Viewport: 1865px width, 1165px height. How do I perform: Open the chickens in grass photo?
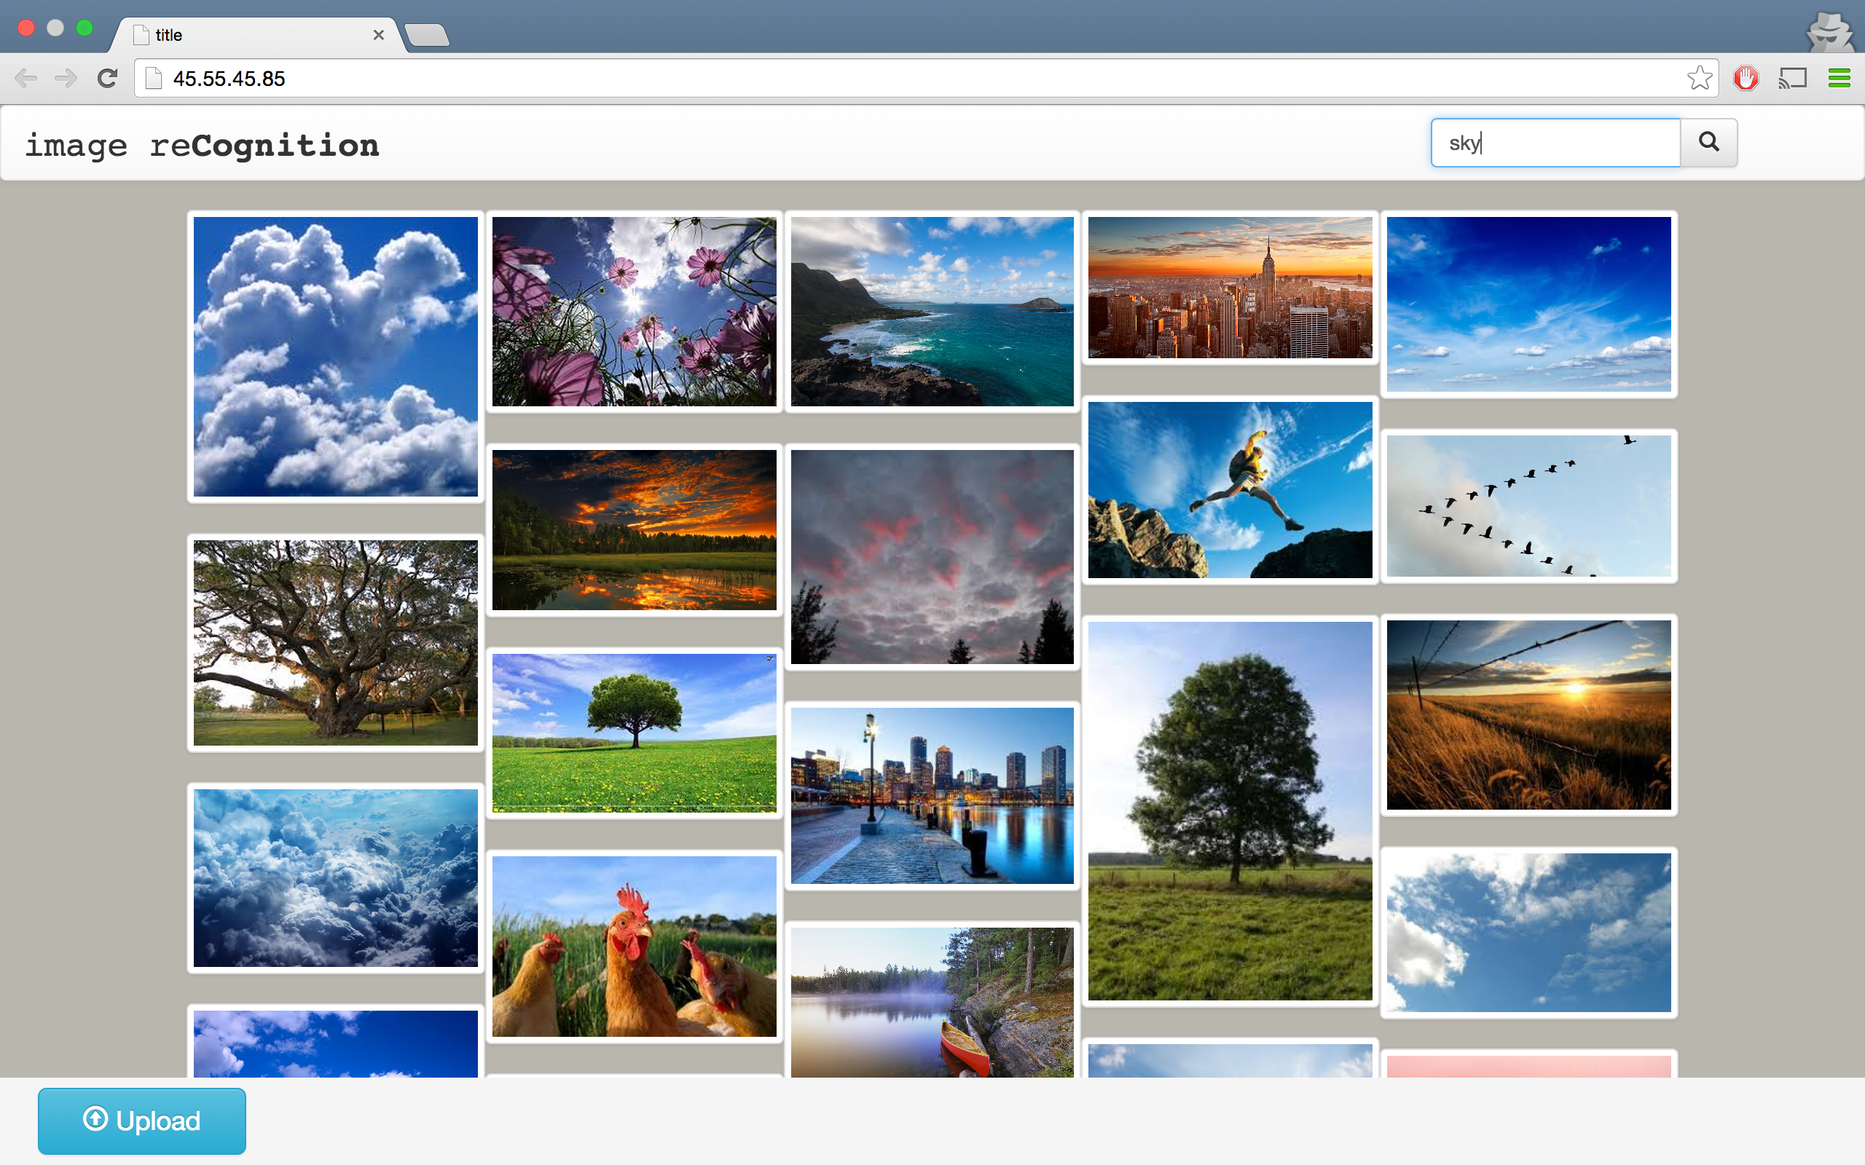(635, 946)
